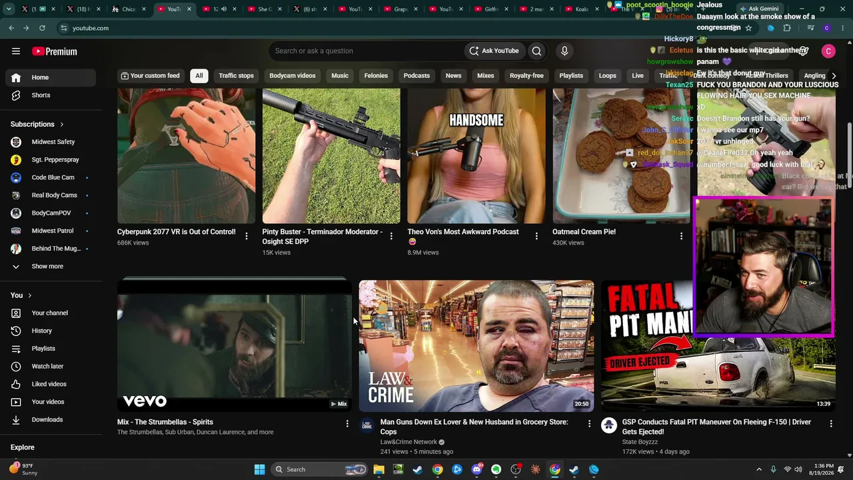Viewport: 853px width, 480px height.
Task: Expand the Subscriptions section header
Action: tap(37, 124)
